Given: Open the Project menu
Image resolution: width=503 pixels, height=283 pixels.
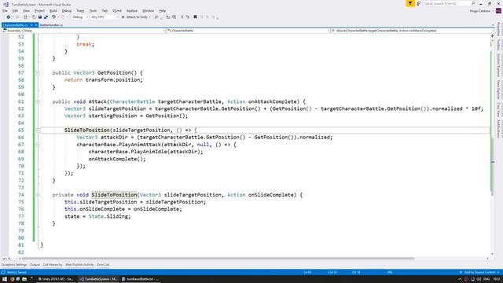Looking at the screenshot, I should (39, 11).
